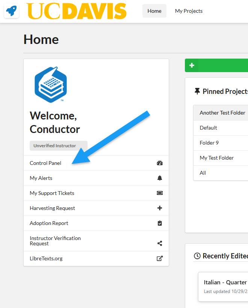
Task: Click the LibreTexts.org external link icon
Action: (160, 258)
